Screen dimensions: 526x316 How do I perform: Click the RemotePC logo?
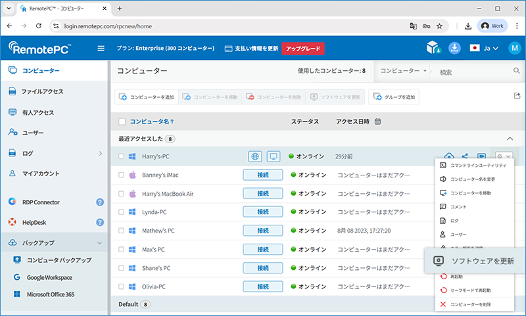point(39,48)
